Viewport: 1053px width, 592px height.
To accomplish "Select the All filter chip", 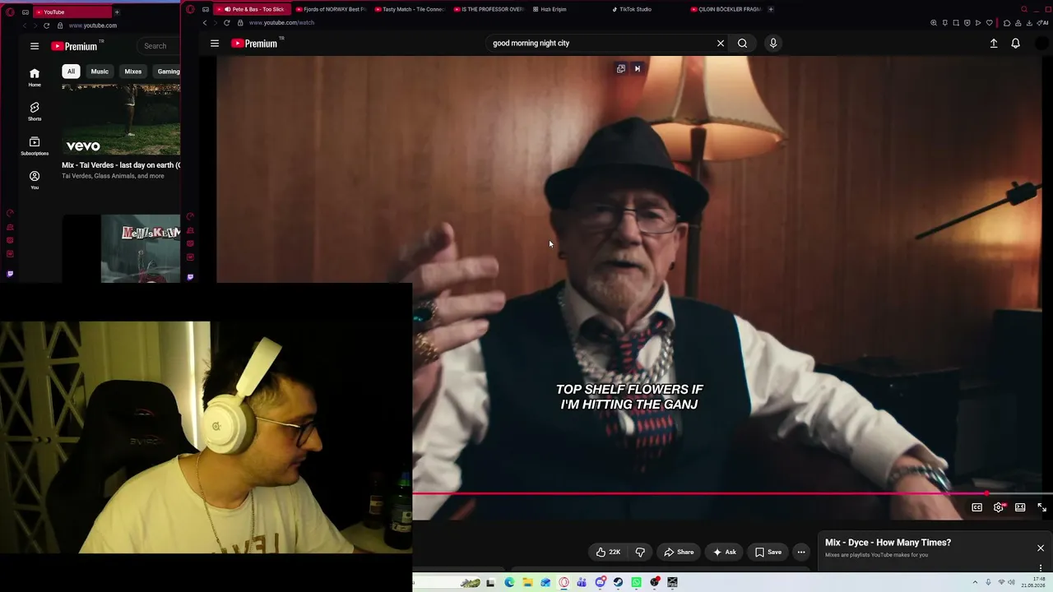I will [x=71, y=72].
